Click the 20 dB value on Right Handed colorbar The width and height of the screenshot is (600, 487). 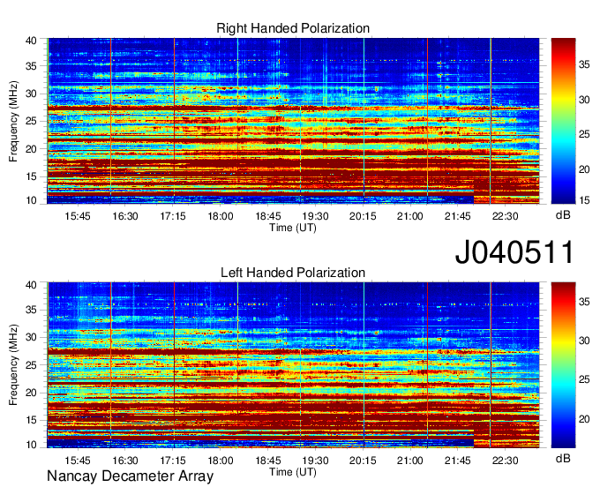tap(584, 169)
